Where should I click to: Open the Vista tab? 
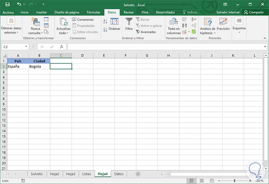point(144,13)
